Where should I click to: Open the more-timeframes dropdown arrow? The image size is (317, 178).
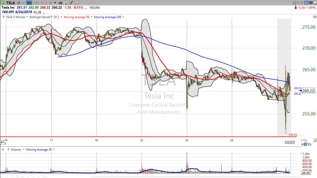(x=55, y=3)
